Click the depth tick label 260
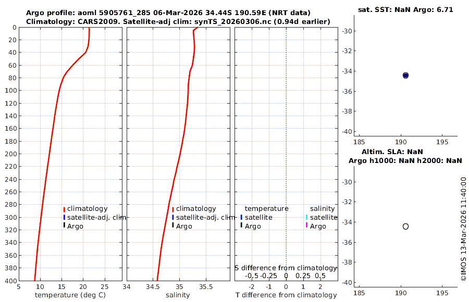The image size is (469, 302). coord(10,192)
